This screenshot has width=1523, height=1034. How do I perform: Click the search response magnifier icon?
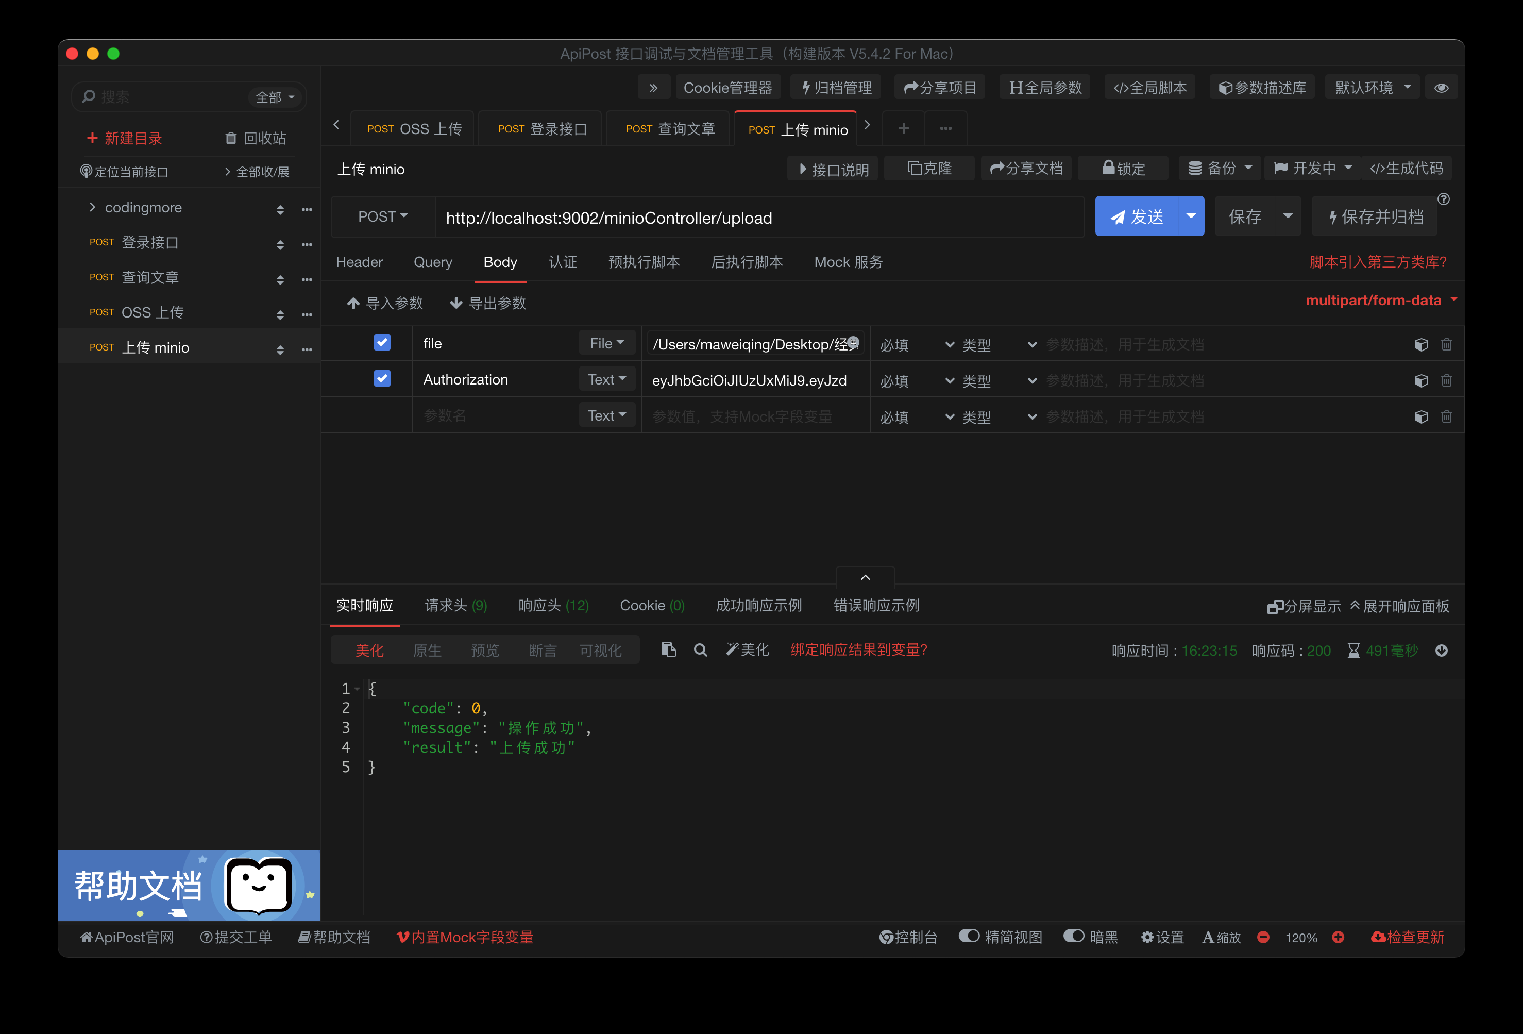pyautogui.click(x=700, y=651)
